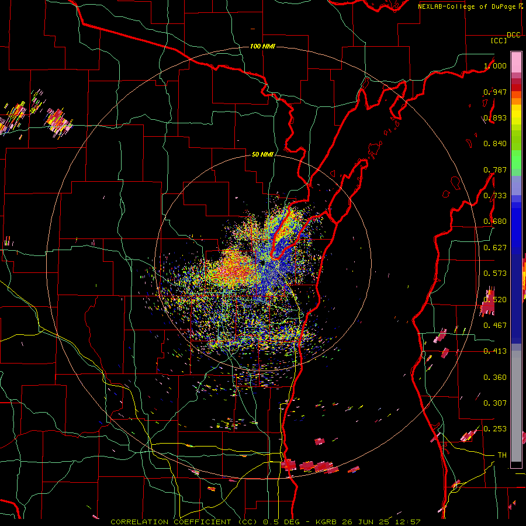Screen dimensions: 526x526
Task: Pick the periwinkle segment of the color bar
Action: pyautogui.click(x=516, y=185)
